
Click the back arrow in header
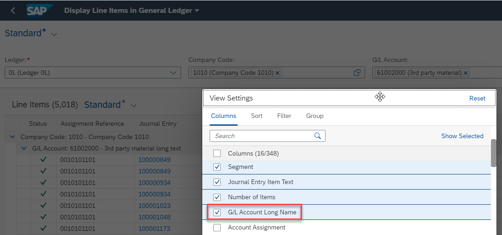(x=13, y=11)
